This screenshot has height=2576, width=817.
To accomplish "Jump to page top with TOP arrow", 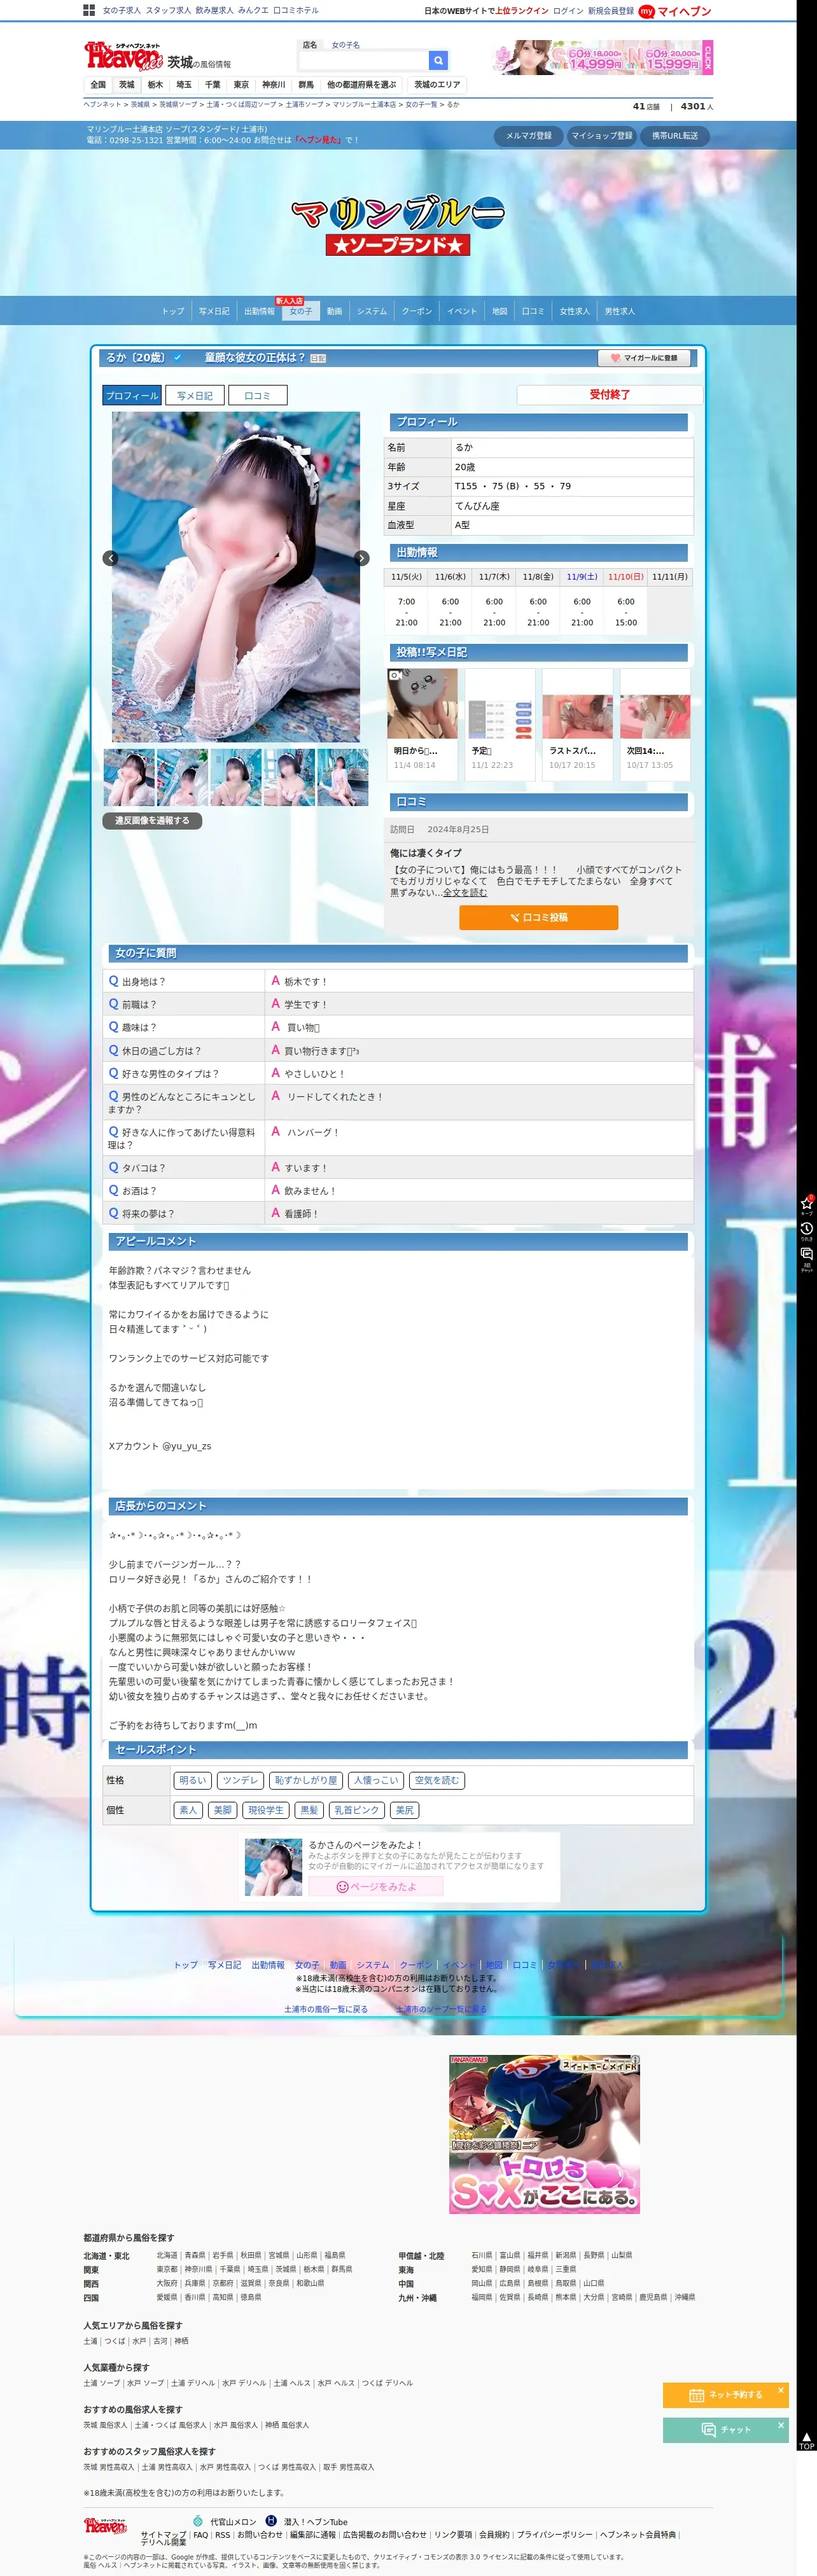I will [806, 2441].
